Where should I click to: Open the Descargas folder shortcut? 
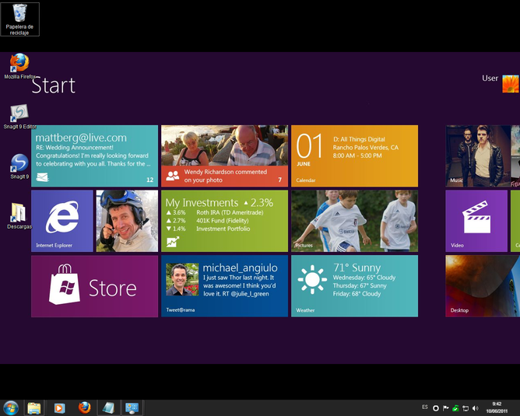[x=19, y=216]
